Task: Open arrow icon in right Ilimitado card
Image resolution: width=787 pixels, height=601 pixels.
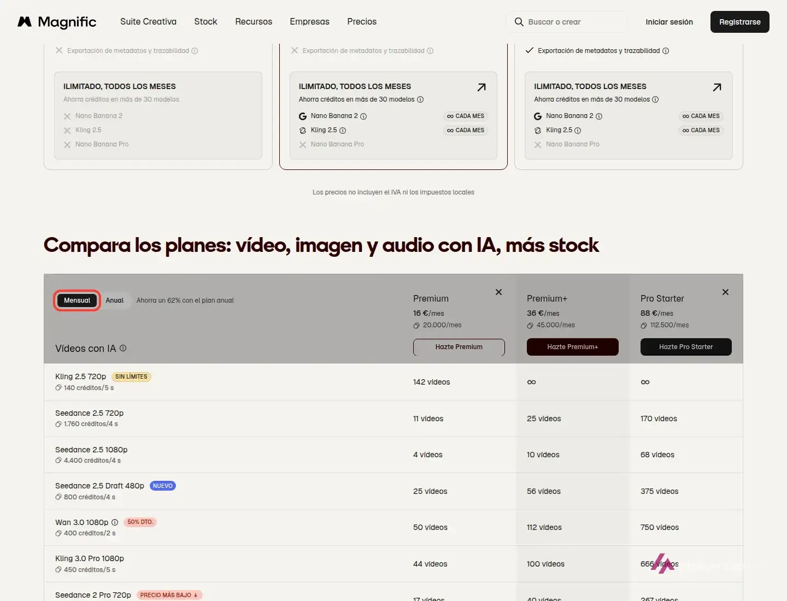Action: click(x=717, y=87)
